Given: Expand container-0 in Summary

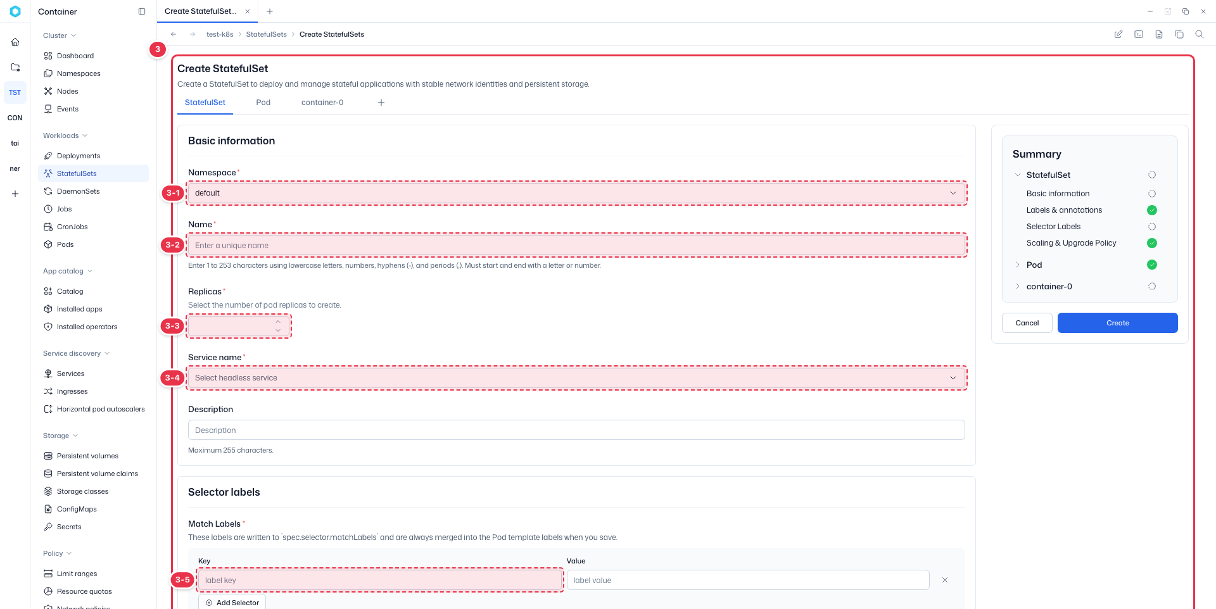Looking at the screenshot, I should tap(1018, 286).
